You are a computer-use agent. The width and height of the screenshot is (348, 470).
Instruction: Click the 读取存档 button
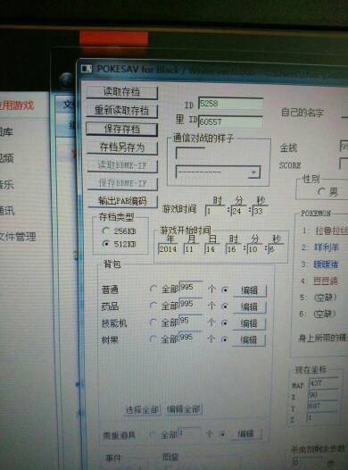[x=121, y=92]
